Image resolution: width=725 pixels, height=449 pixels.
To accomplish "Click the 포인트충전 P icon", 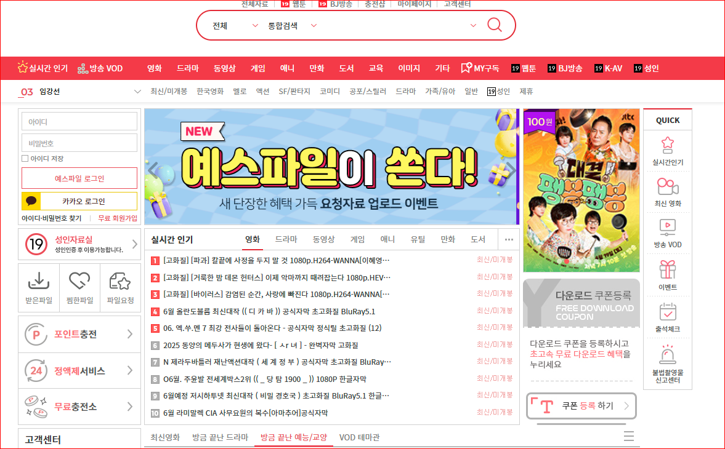I will [36, 334].
